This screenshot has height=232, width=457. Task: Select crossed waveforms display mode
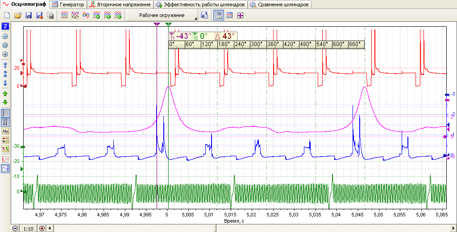tap(75, 16)
